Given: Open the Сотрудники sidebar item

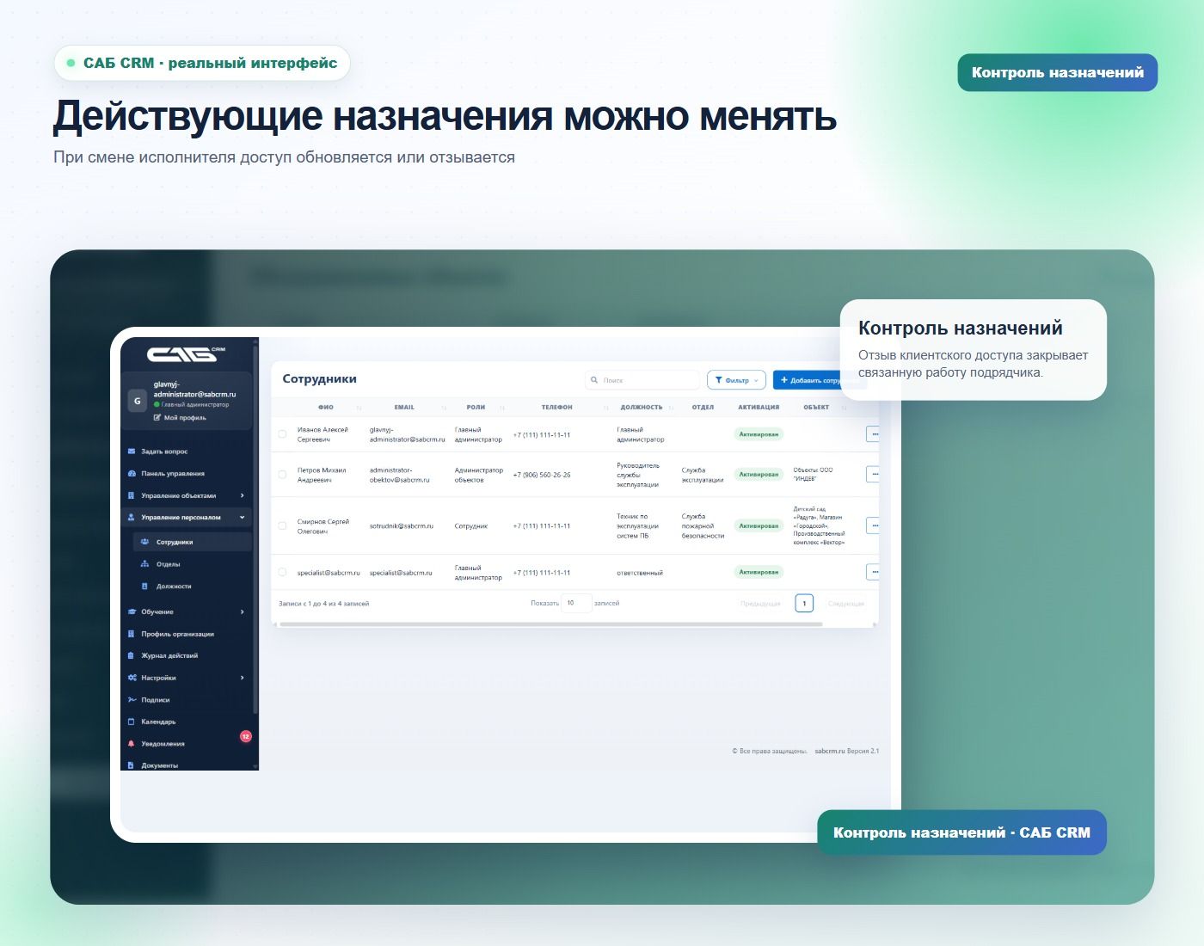Looking at the screenshot, I should [x=192, y=542].
